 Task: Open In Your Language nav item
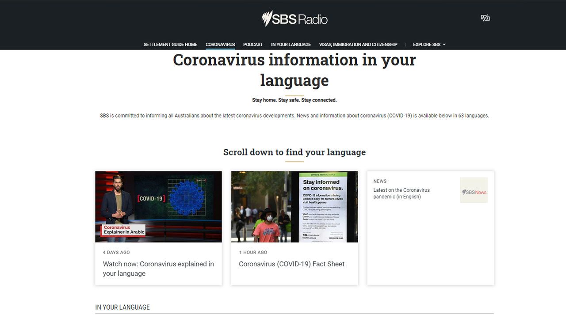291,45
